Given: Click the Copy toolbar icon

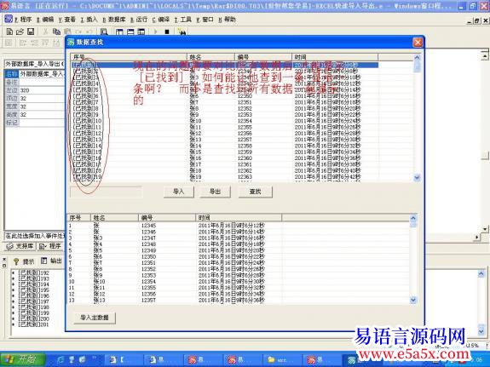Looking at the screenshot, I should tap(56, 32).
